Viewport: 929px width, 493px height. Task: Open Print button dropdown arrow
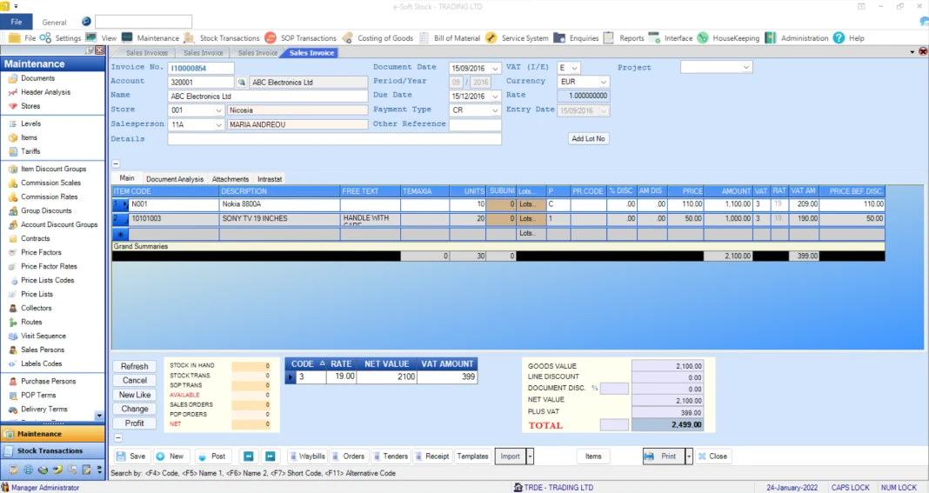(x=688, y=456)
